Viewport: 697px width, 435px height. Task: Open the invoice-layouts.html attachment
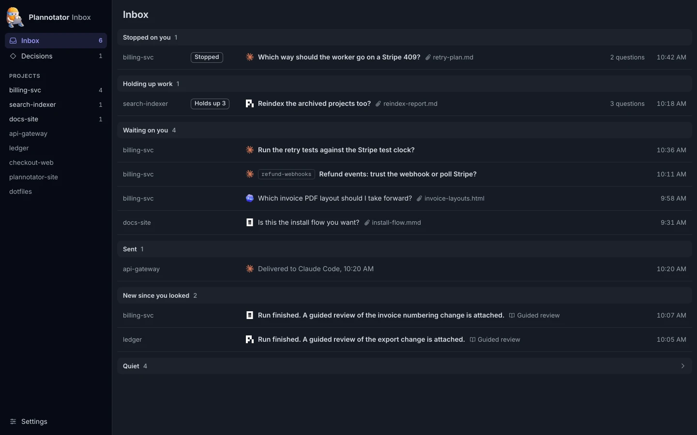[x=451, y=198]
